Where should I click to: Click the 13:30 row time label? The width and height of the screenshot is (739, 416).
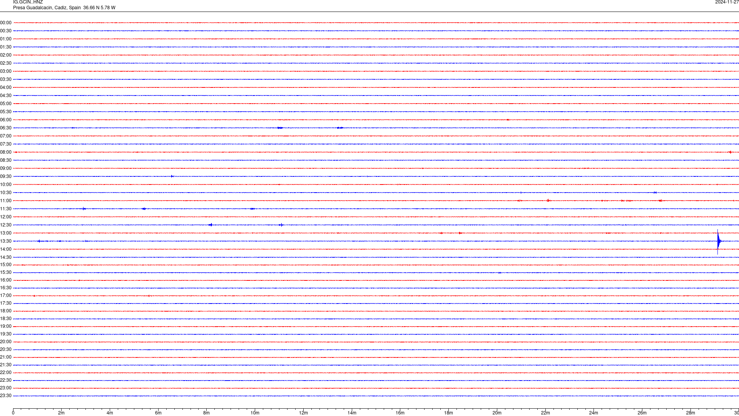[x=6, y=241]
